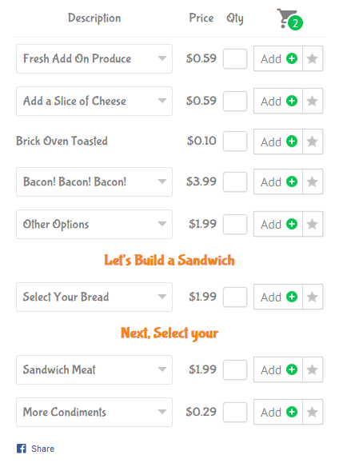Select quantity box for Add a Slice of Cheese
This screenshot has width=343, height=467.
coord(235,101)
